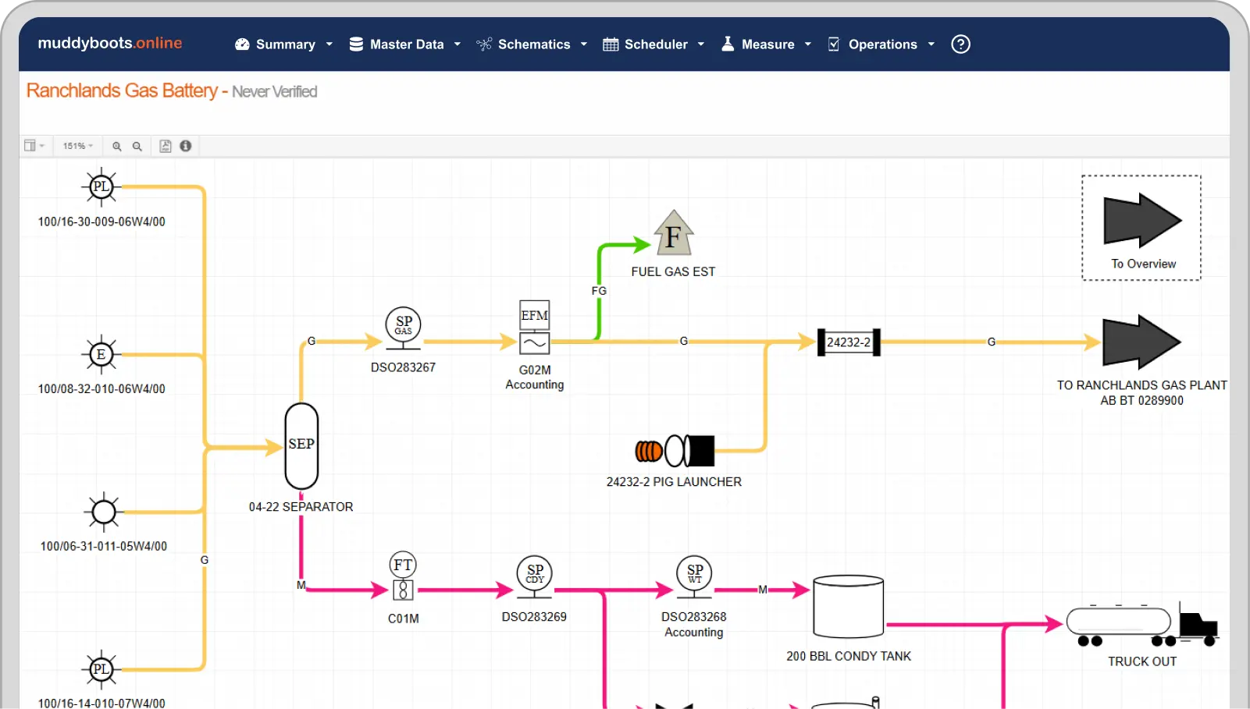Open the Schematics menu
The image size is (1250, 709).
532,44
